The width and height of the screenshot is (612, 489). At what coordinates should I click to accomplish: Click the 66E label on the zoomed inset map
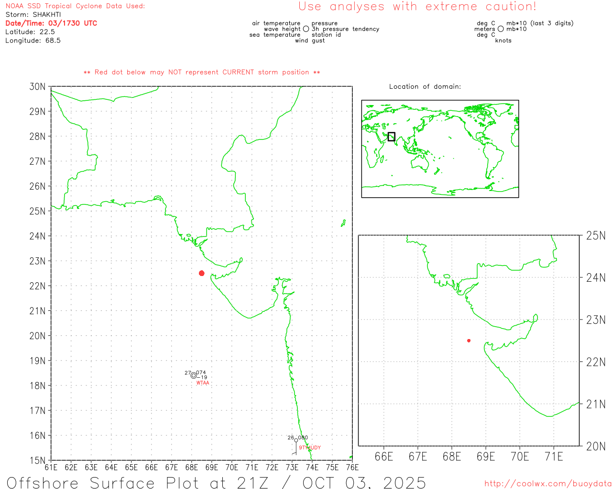[384, 457]
